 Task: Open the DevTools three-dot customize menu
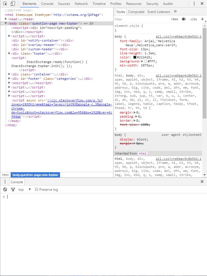(x=194, y=3)
